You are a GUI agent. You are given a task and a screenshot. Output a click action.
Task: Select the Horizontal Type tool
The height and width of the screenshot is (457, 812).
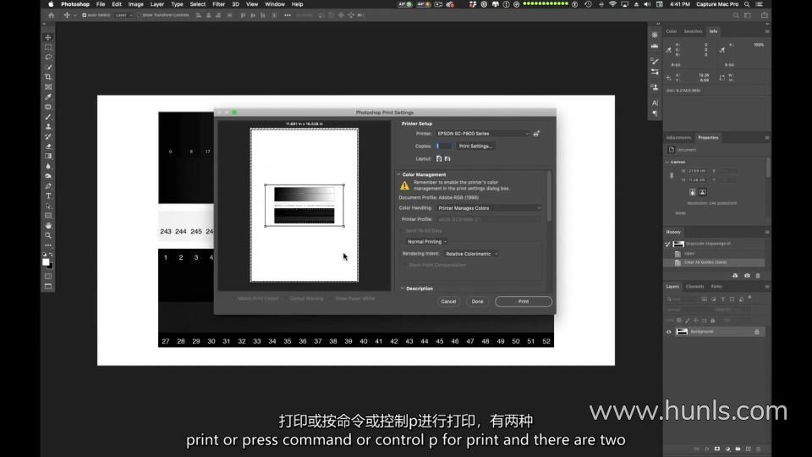(x=48, y=195)
